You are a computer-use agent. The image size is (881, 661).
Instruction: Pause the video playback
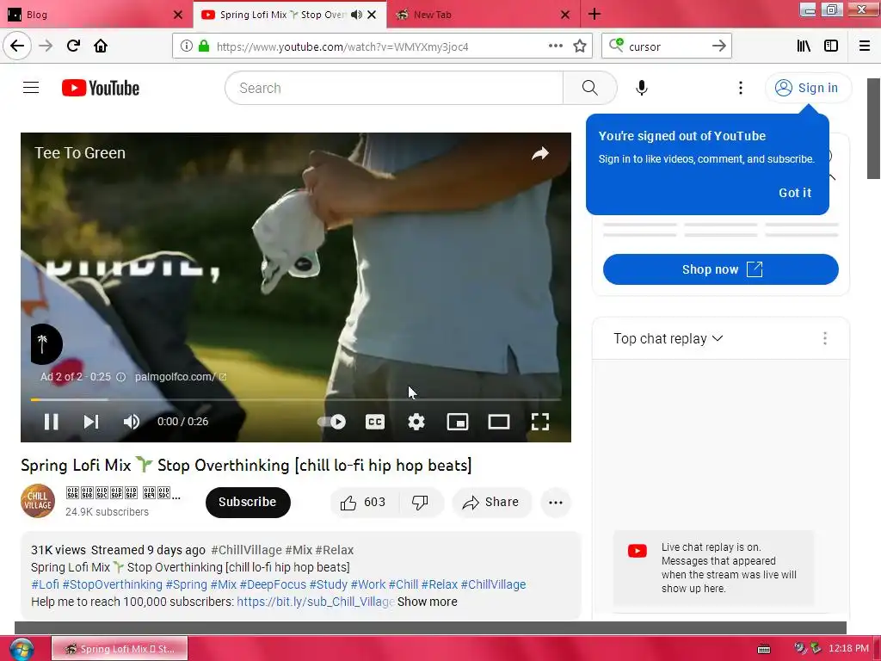51,422
